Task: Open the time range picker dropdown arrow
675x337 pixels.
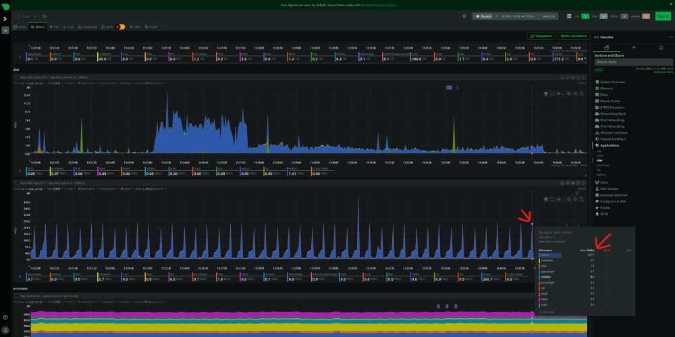Action: point(497,16)
